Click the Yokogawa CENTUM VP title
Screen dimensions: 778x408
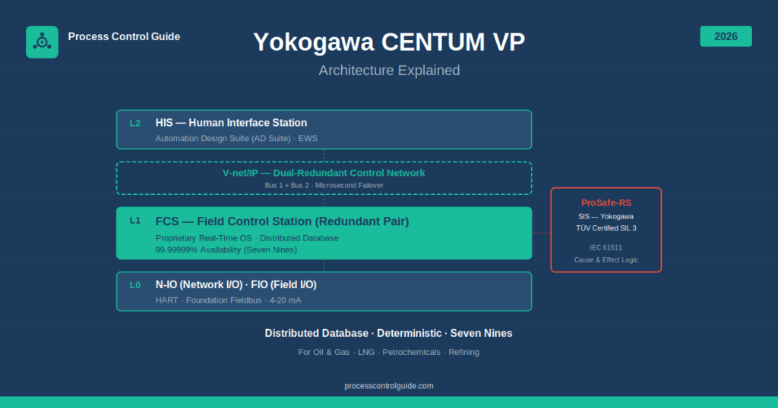click(x=389, y=42)
